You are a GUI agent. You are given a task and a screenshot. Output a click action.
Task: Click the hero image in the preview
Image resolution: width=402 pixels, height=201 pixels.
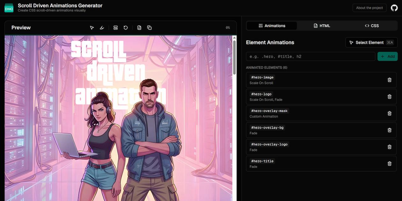tap(118, 118)
